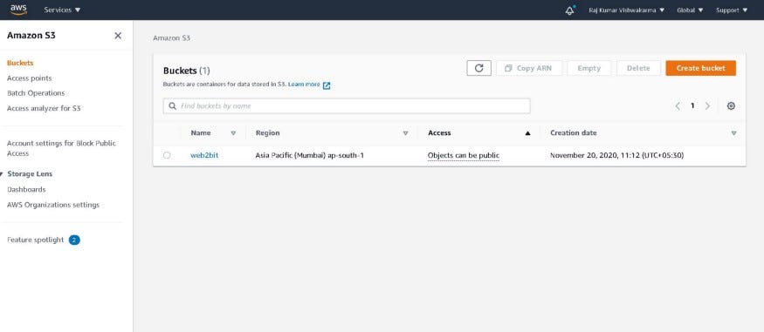Open the notifications bell icon
This screenshot has height=332, width=764.
(x=569, y=10)
